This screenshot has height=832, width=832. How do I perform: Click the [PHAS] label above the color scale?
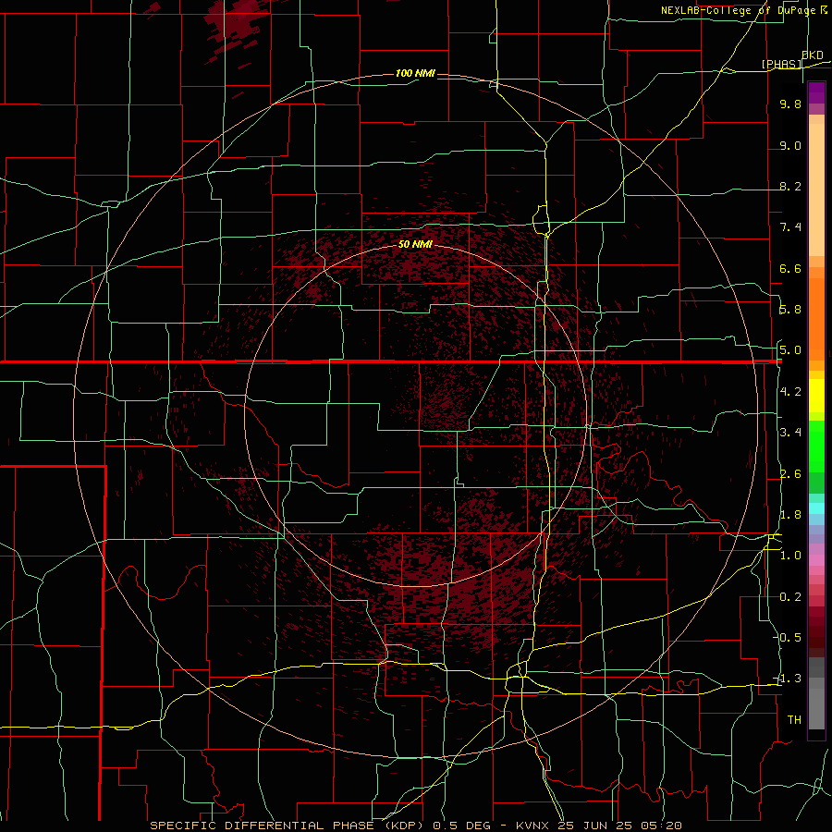[781, 64]
